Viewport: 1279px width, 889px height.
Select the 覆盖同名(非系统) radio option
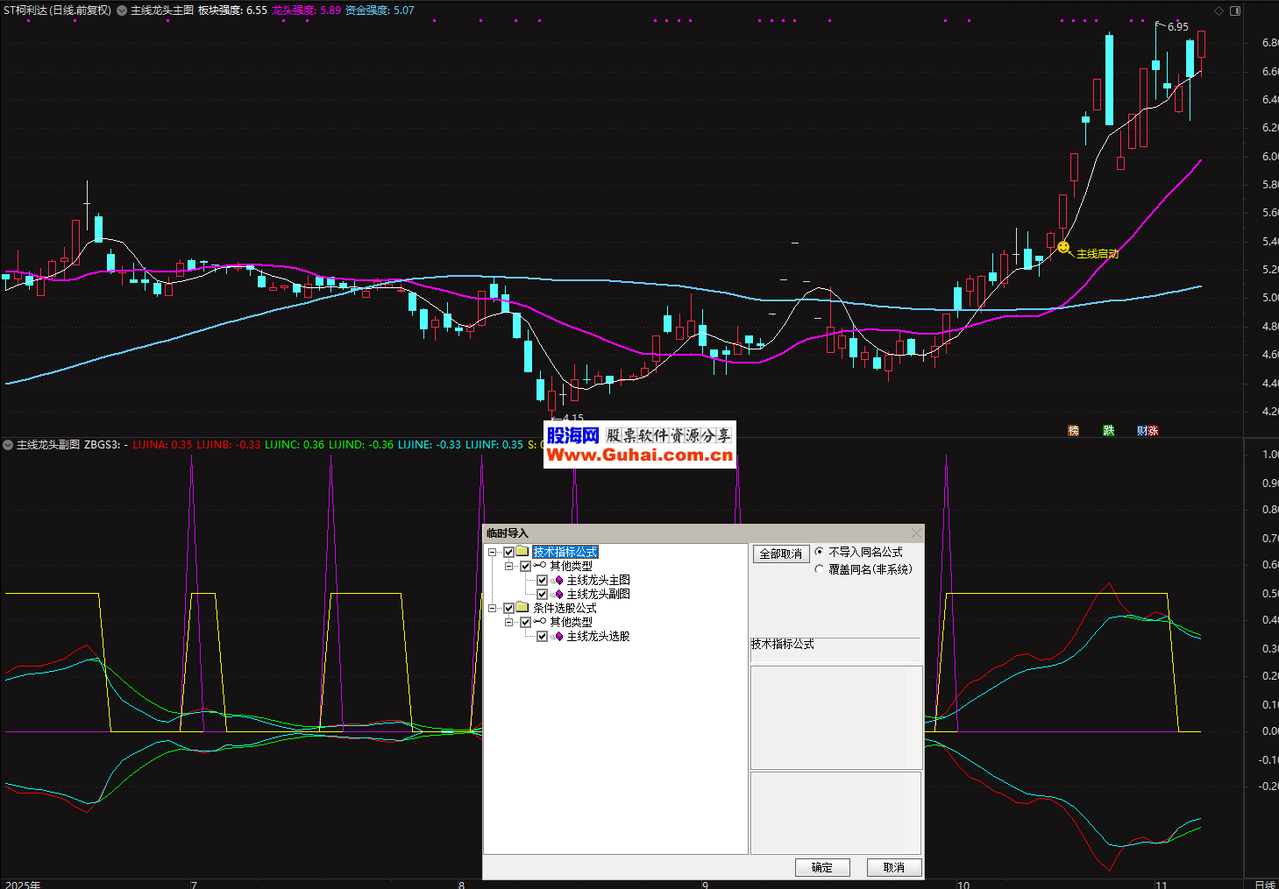coord(820,569)
